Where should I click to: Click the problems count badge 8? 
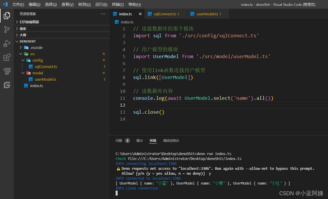(127, 141)
